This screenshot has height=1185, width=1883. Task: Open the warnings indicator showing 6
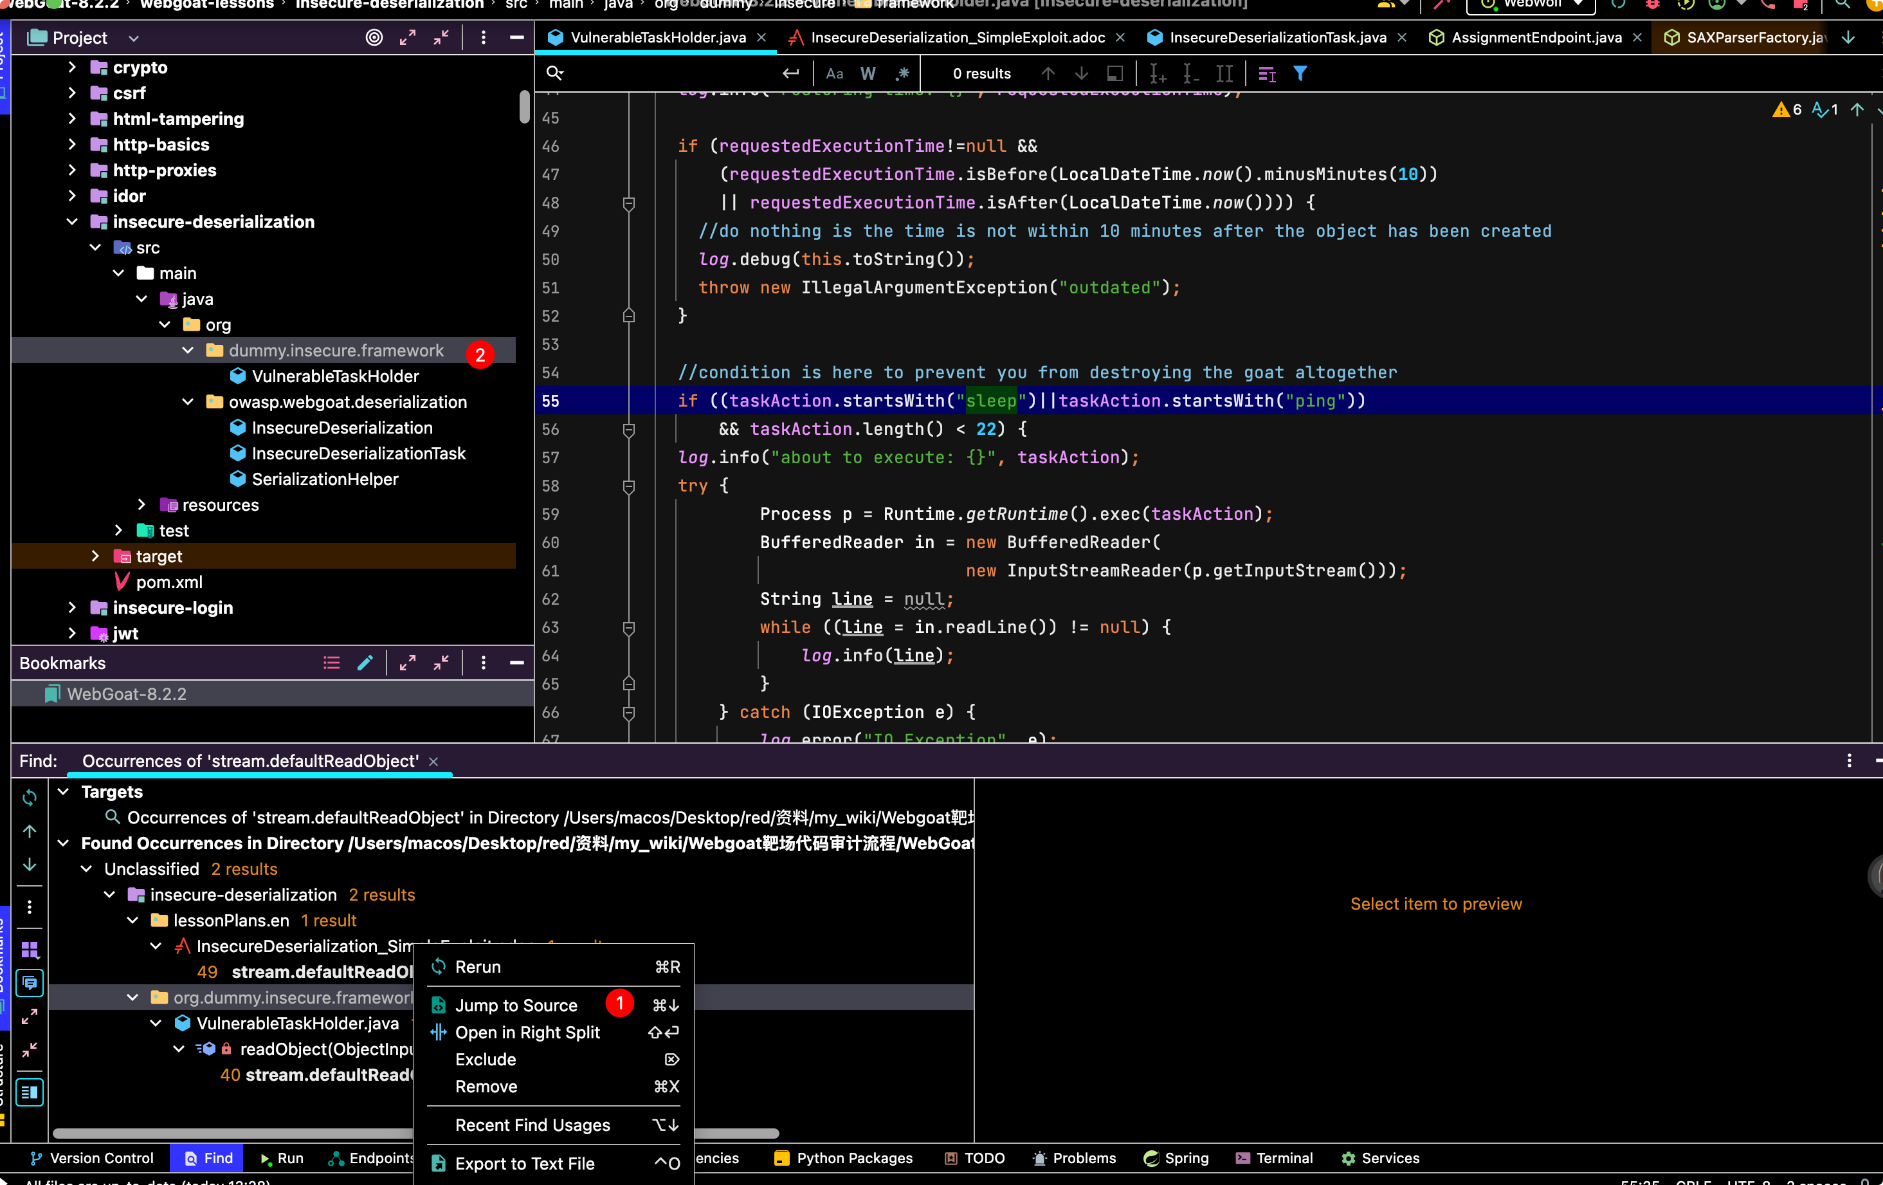pyautogui.click(x=1786, y=109)
